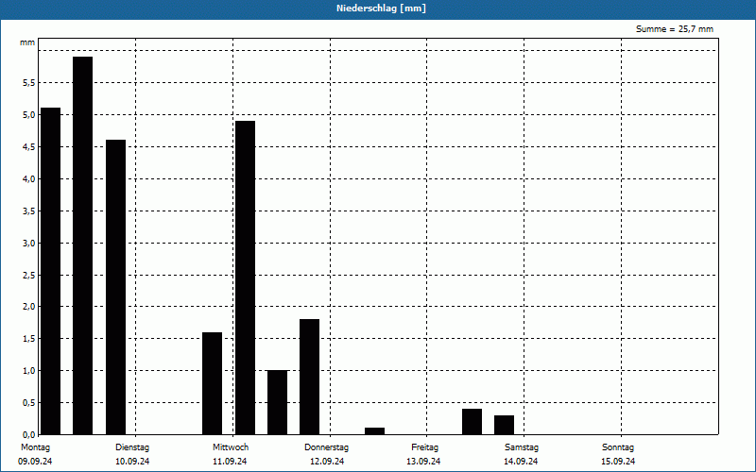This screenshot has width=756, height=472.
Task: Click the 2,5 y-axis tick label
Action: tap(29, 275)
